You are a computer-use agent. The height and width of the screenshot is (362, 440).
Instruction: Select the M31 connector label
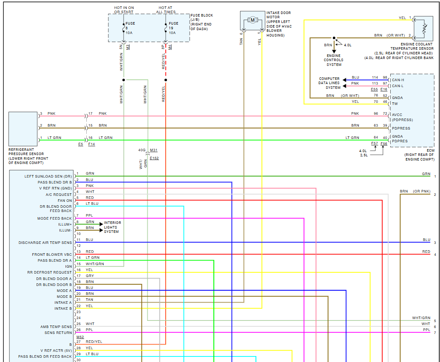click(153, 150)
